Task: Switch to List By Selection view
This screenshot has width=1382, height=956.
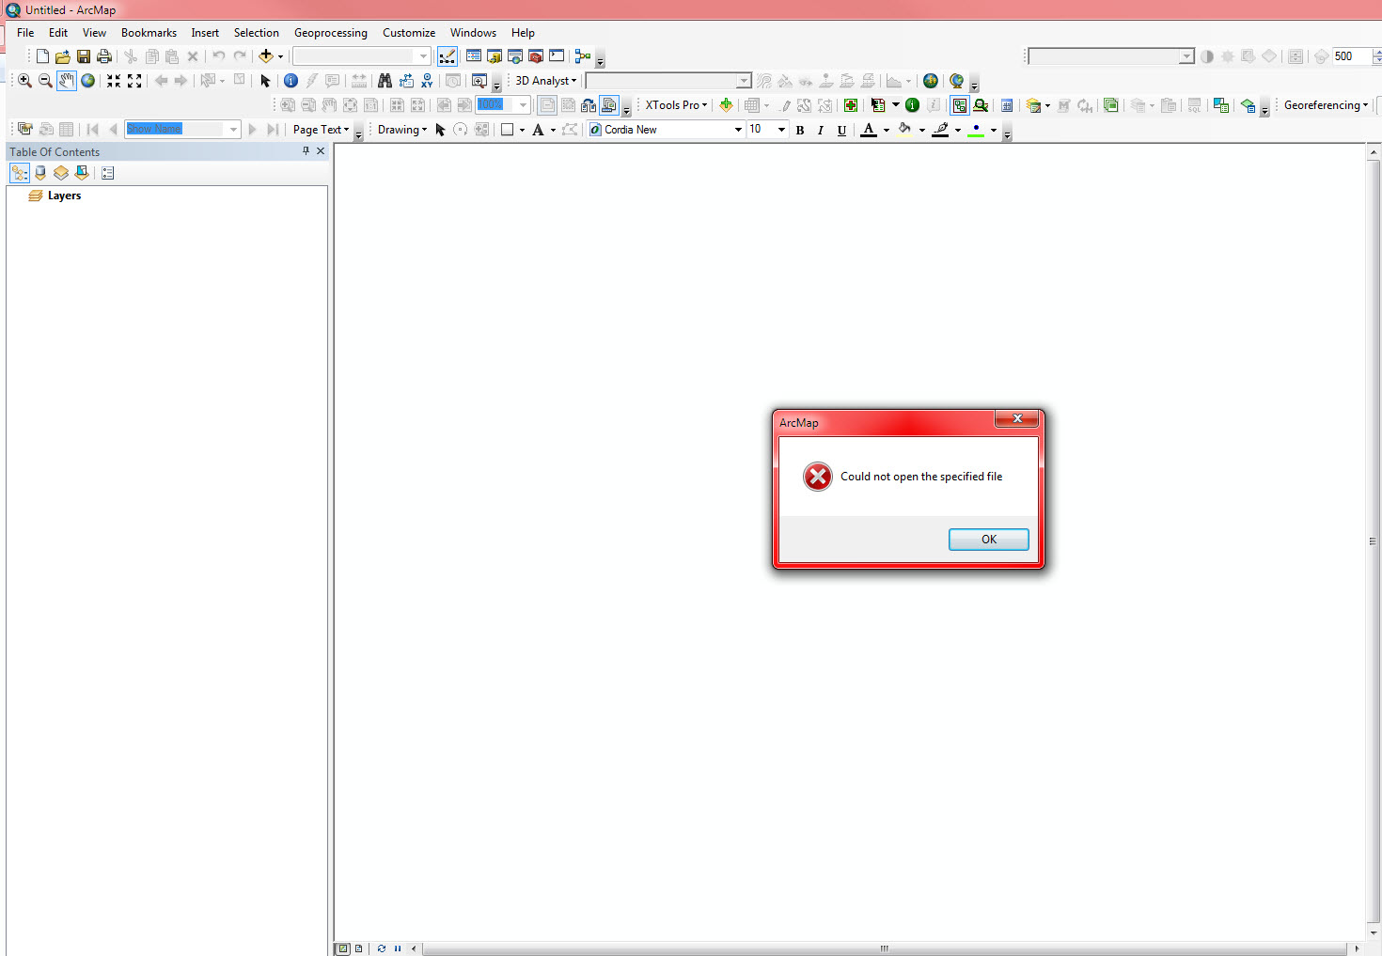Action: coord(82,173)
